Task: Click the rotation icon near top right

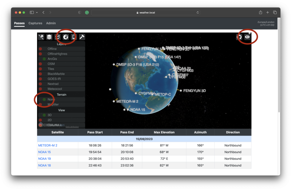Action: [x=239, y=37]
